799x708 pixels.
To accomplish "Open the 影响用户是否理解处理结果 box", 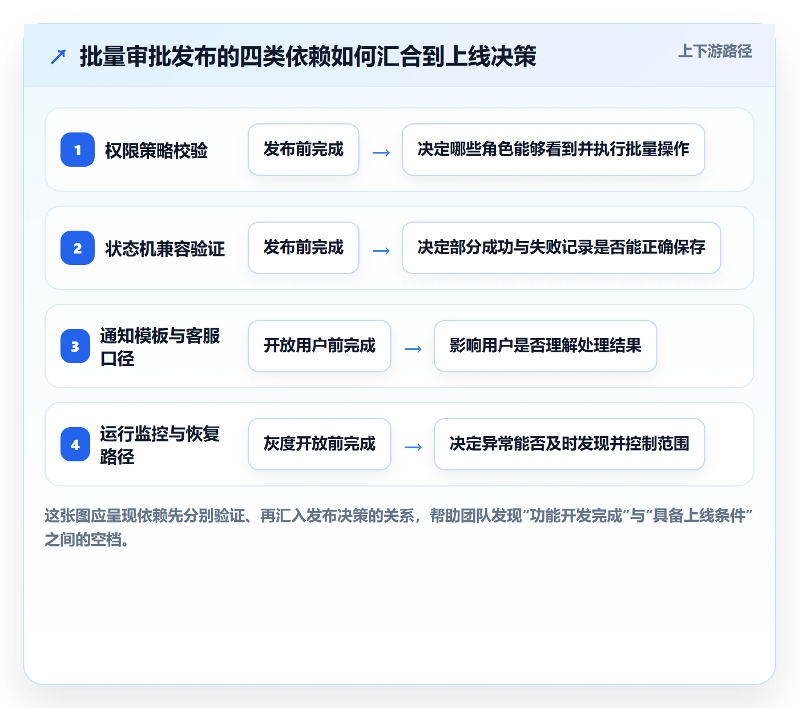I will pos(546,346).
